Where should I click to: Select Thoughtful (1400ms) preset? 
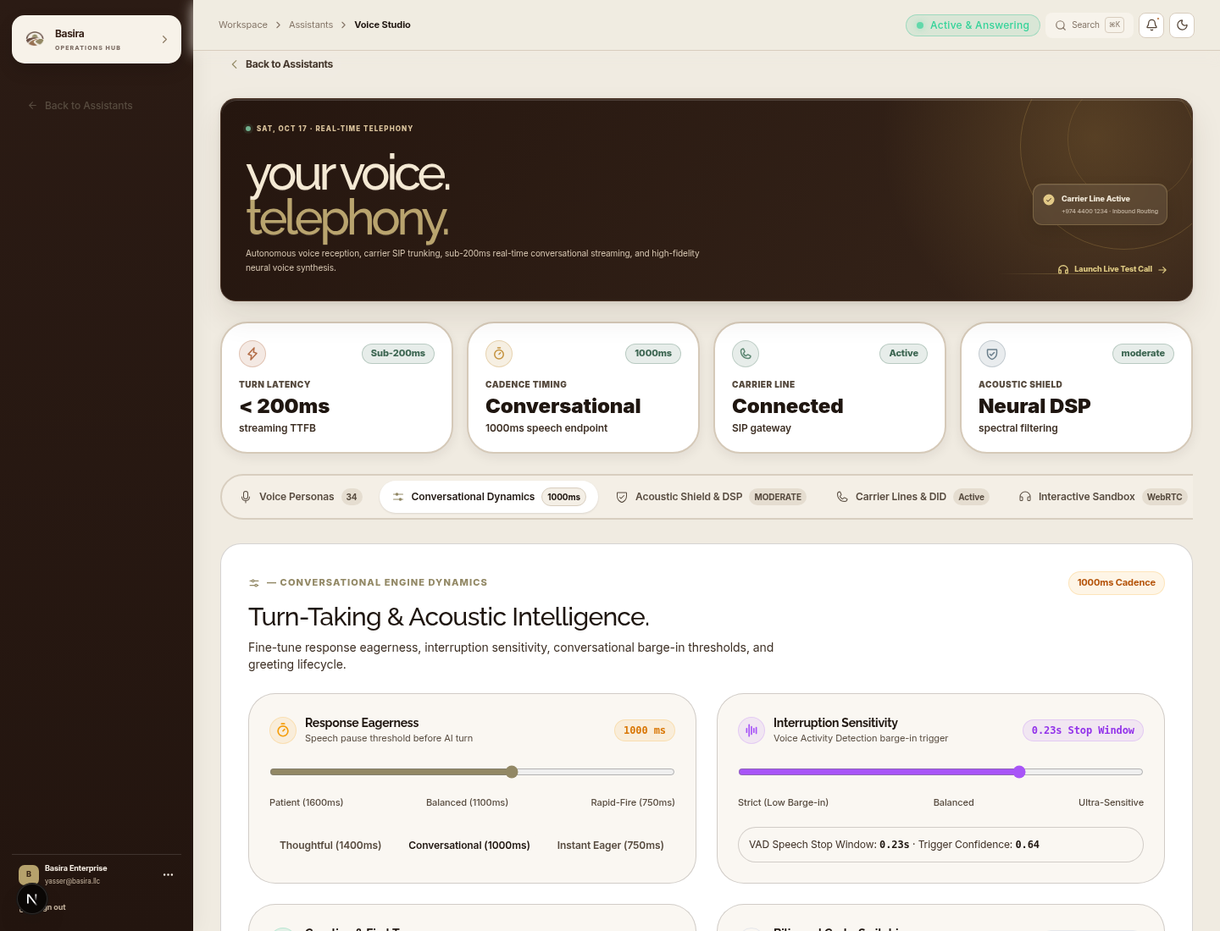click(x=330, y=846)
